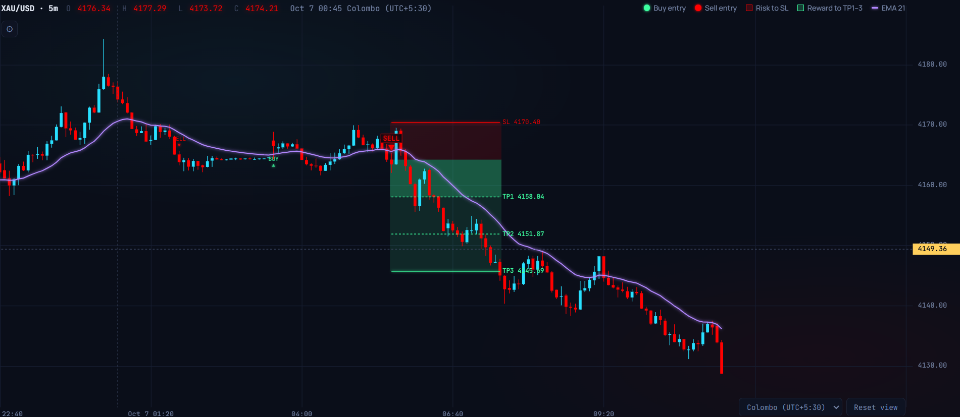
Task: Open the Colombo timezone dropdown
Action: pyautogui.click(x=790, y=407)
